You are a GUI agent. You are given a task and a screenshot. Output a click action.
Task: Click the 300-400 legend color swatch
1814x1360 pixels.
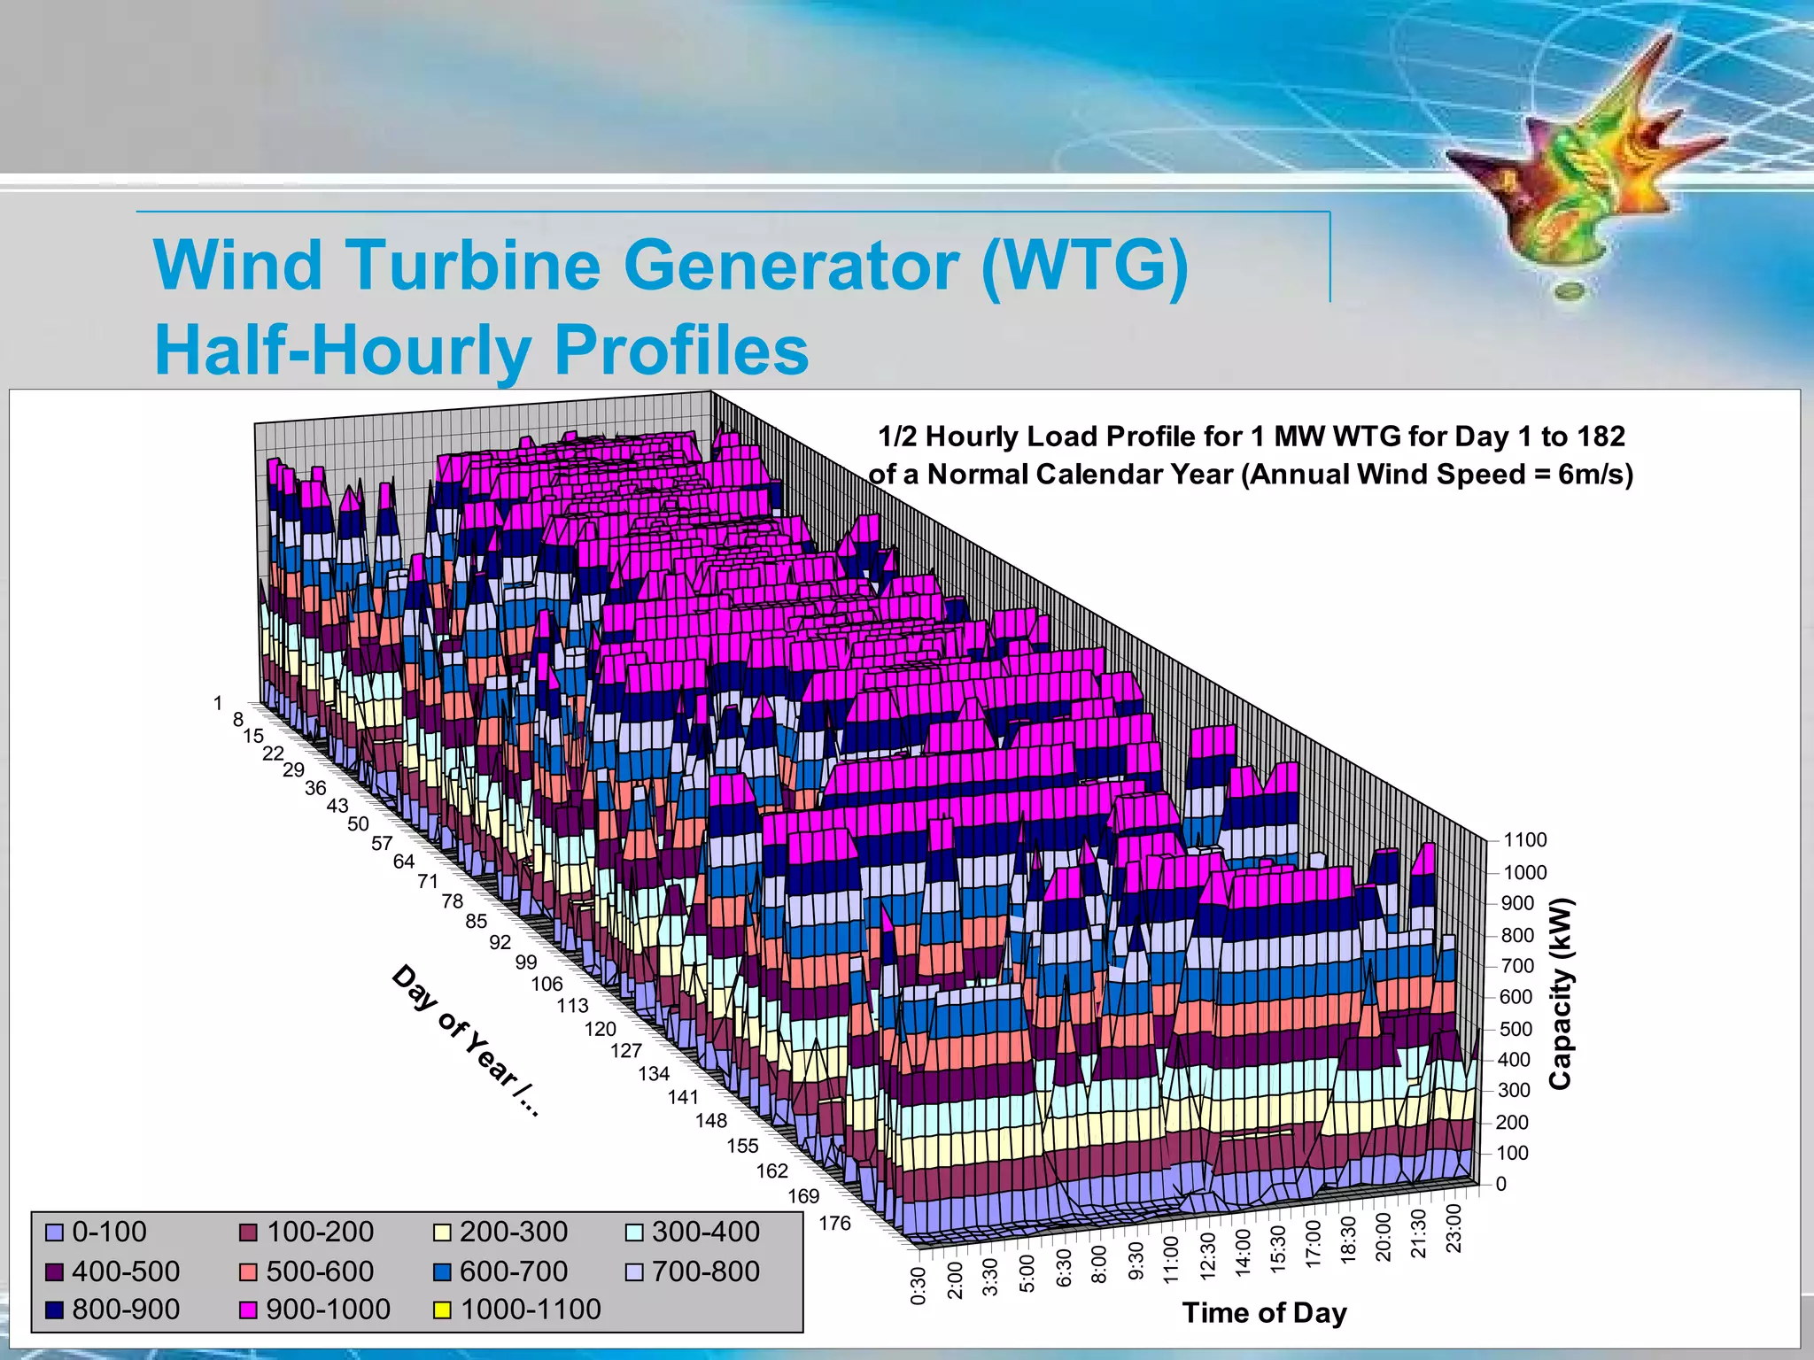pos(634,1232)
